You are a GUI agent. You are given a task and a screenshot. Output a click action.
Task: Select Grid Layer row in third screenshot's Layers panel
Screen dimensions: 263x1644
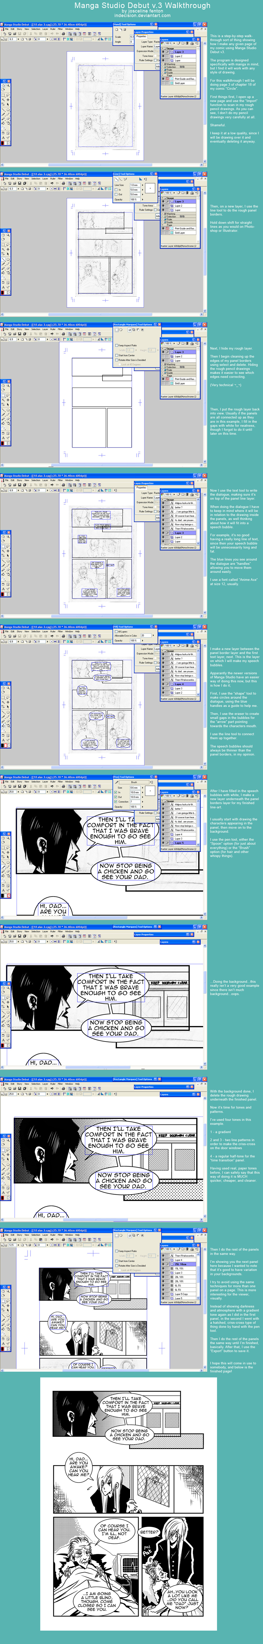click(178, 384)
